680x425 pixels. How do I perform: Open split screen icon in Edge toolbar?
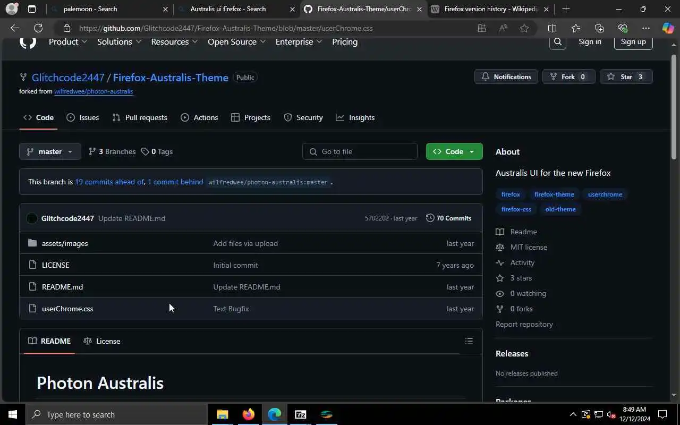click(552, 28)
